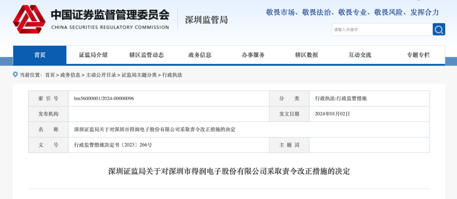Click the 中国证券监督管理委员会 title text
This screenshot has width=457, height=199.
pos(110,15)
